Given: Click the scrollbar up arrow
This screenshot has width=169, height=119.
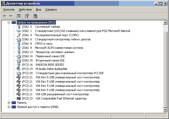Looking at the screenshot, I should [165, 23].
